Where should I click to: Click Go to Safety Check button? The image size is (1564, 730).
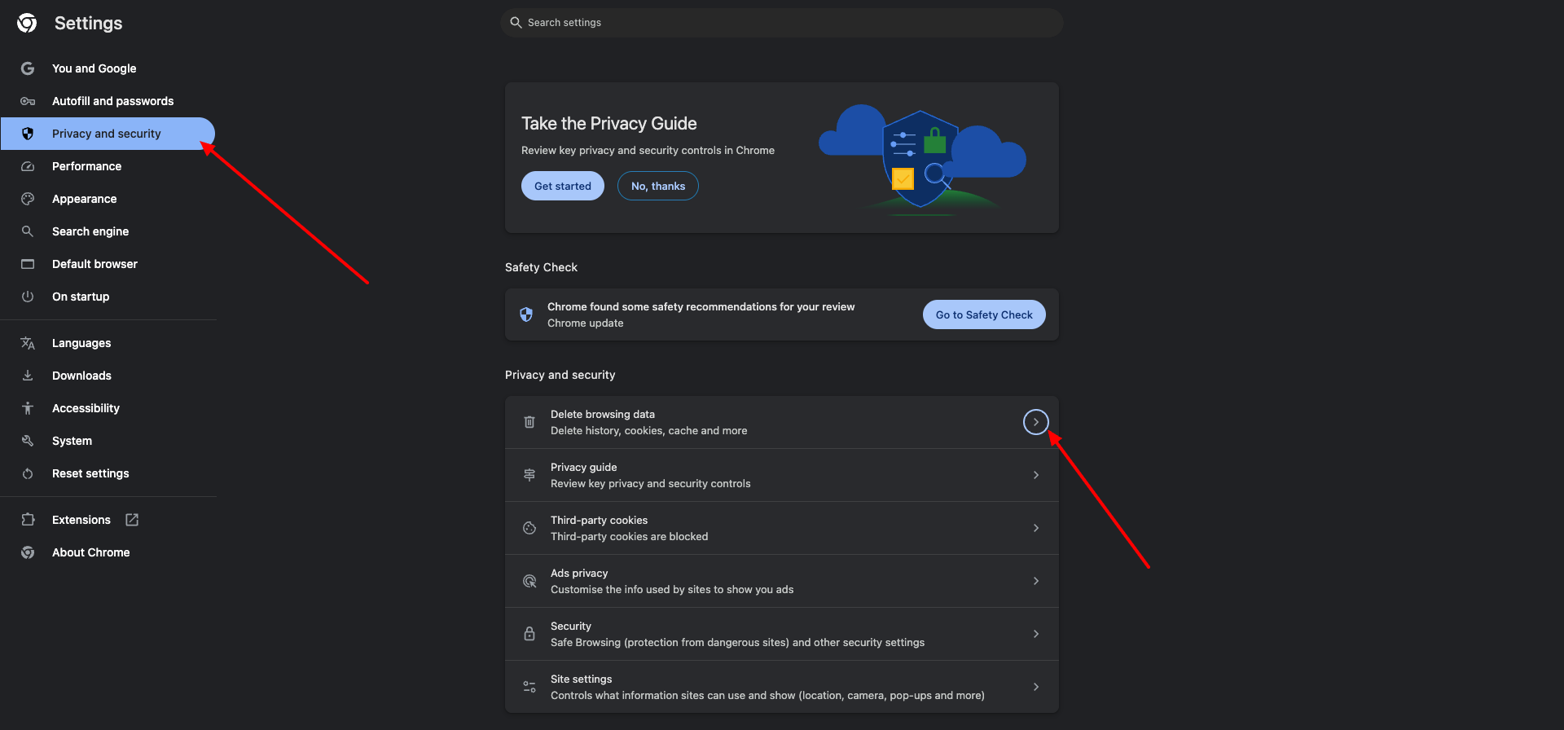984,314
